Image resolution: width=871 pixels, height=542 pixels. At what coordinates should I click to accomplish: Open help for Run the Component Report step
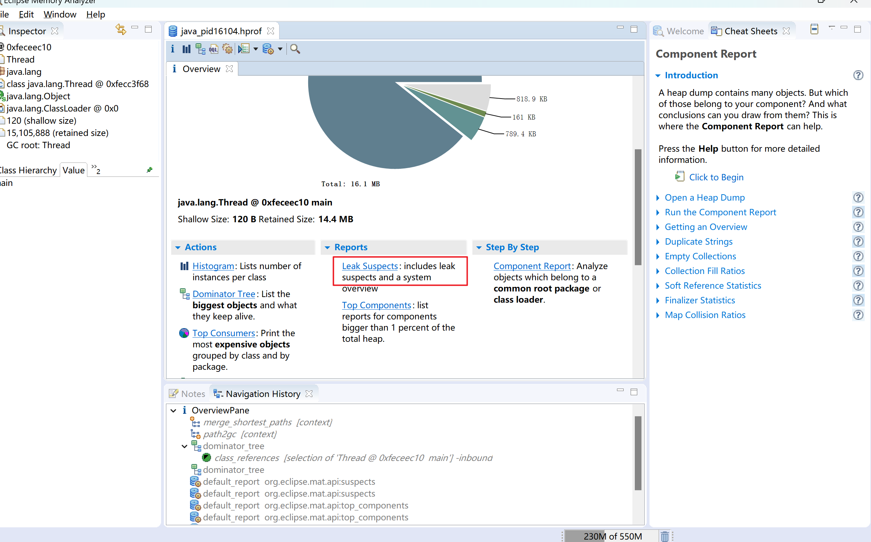[x=858, y=212]
